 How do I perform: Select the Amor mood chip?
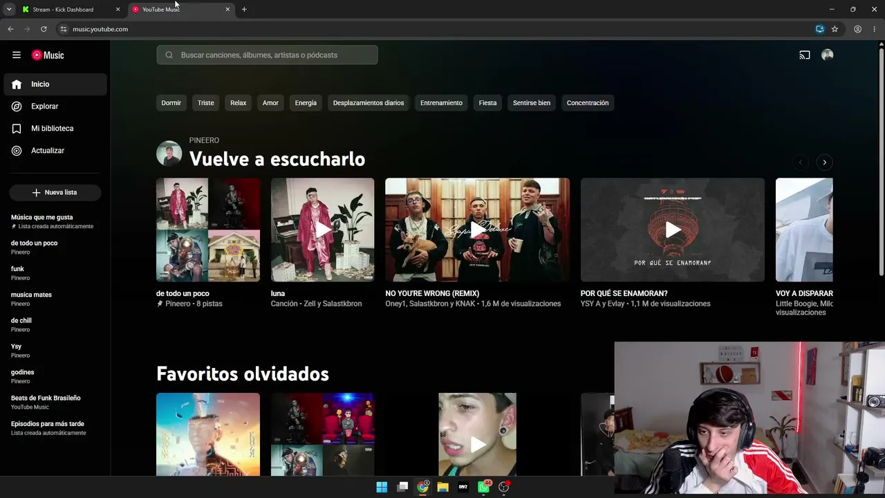(270, 103)
